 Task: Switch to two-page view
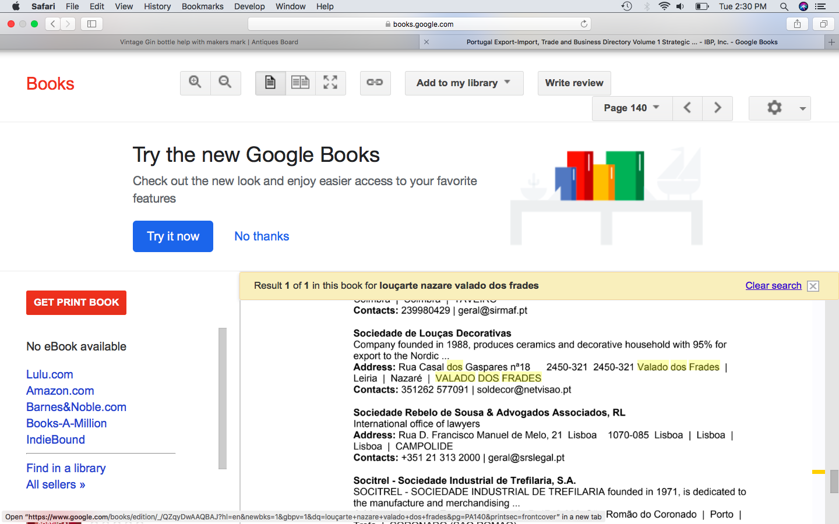pyautogui.click(x=301, y=83)
